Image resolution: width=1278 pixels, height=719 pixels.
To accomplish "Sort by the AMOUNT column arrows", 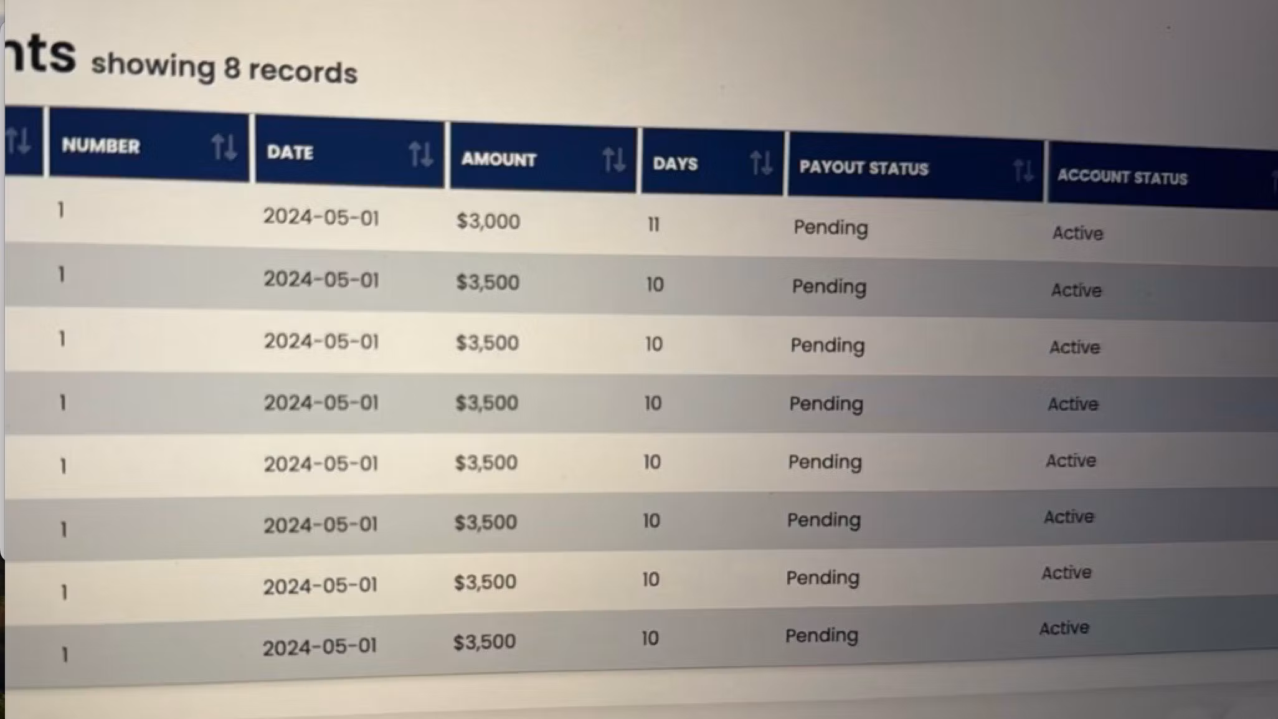I will 614,160.
